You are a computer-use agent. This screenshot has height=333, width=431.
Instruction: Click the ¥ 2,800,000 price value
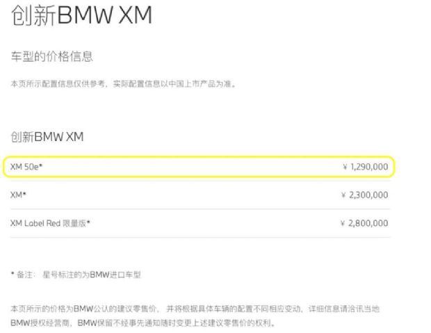pyautogui.click(x=364, y=223)
